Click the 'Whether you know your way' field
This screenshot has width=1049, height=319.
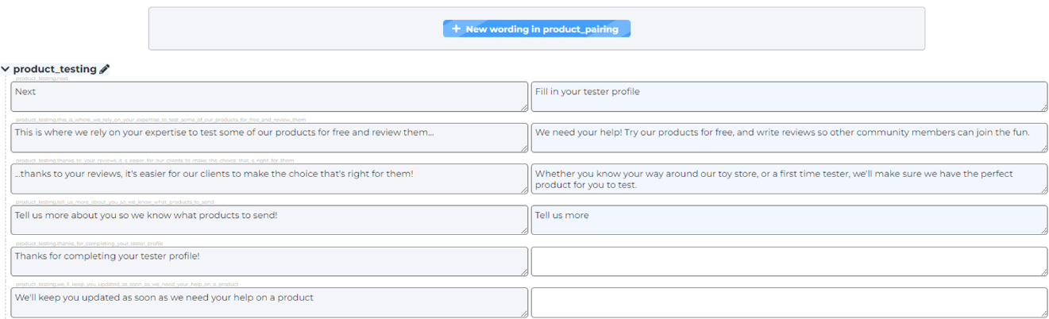[x=789, y=179]
